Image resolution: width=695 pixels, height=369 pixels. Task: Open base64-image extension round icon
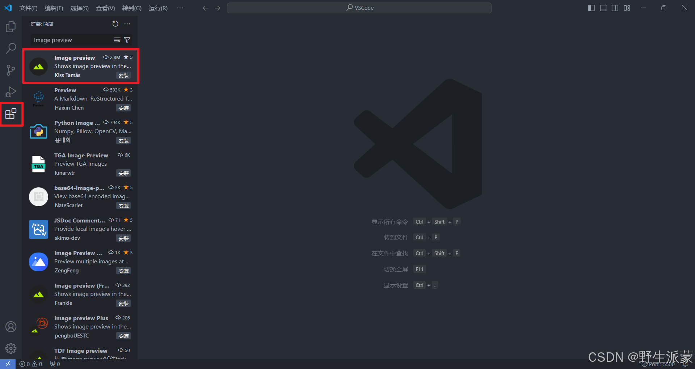(x=38, y=197)
